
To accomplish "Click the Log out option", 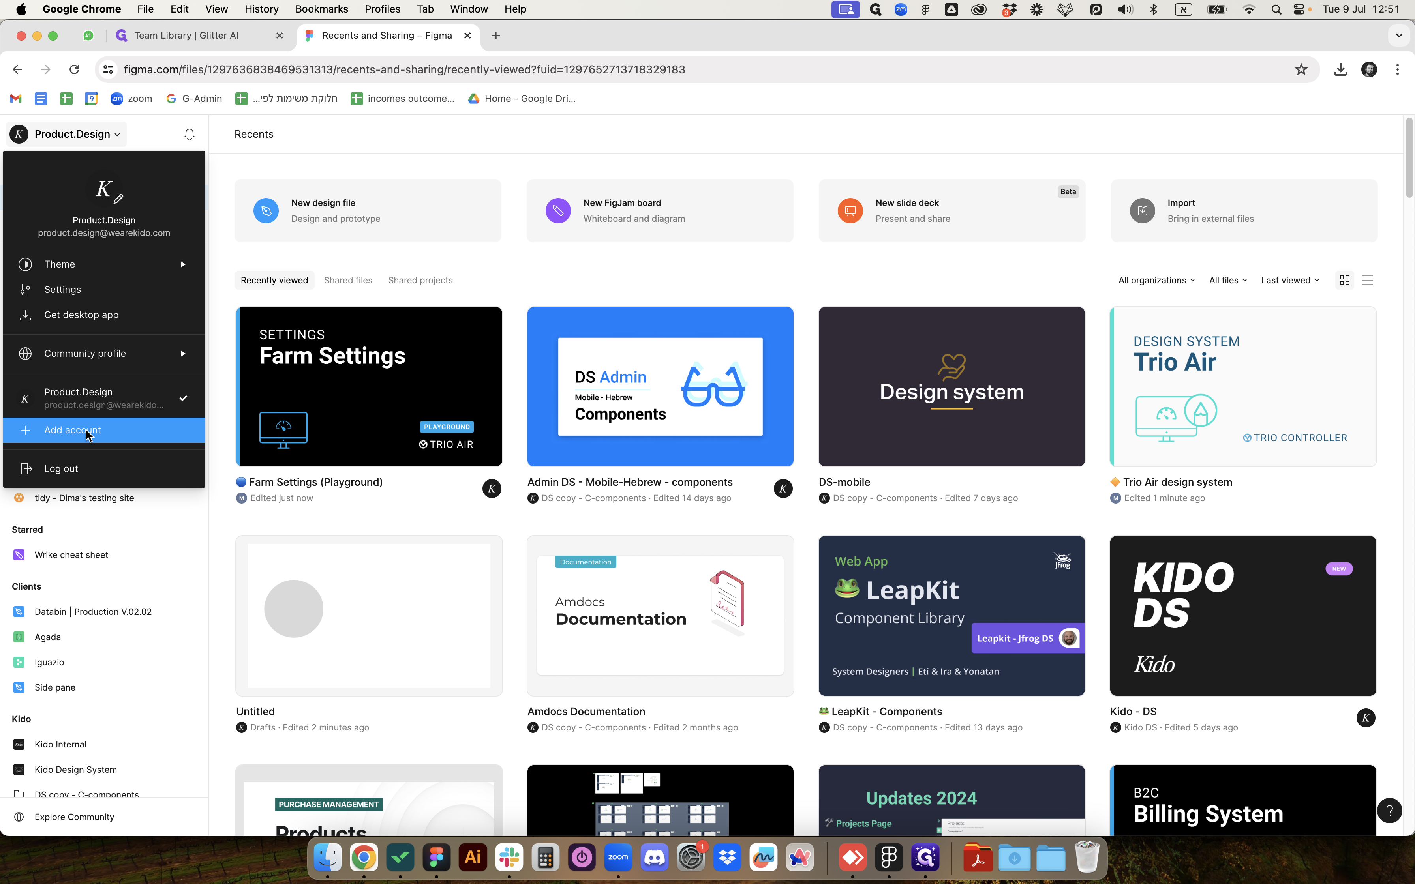I will (x=104, y=468).
